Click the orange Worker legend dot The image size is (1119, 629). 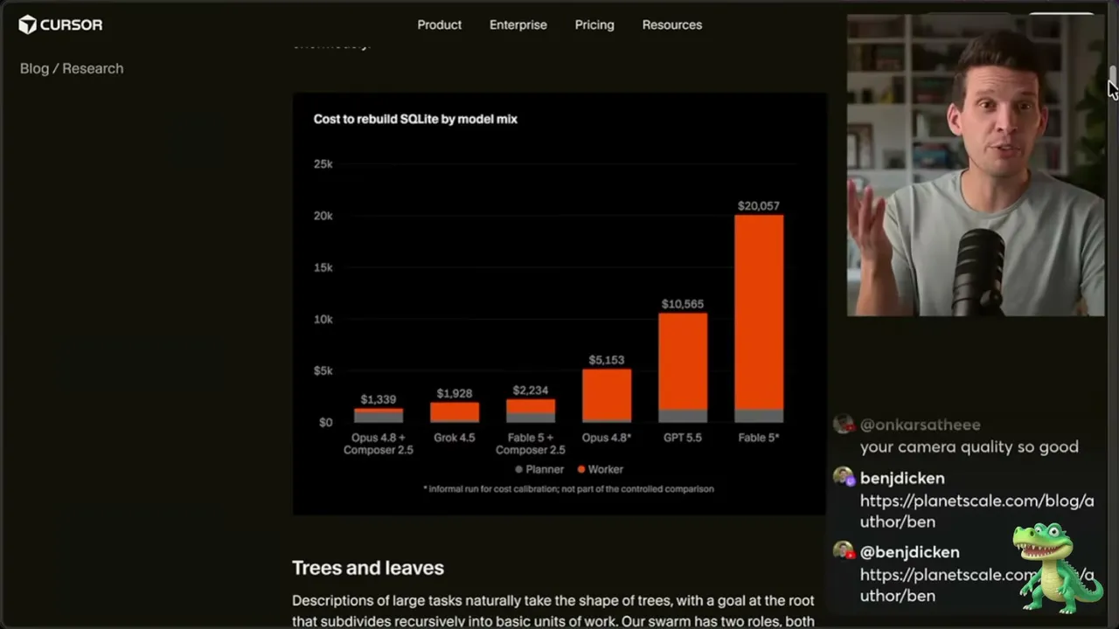tap(580, 469)
